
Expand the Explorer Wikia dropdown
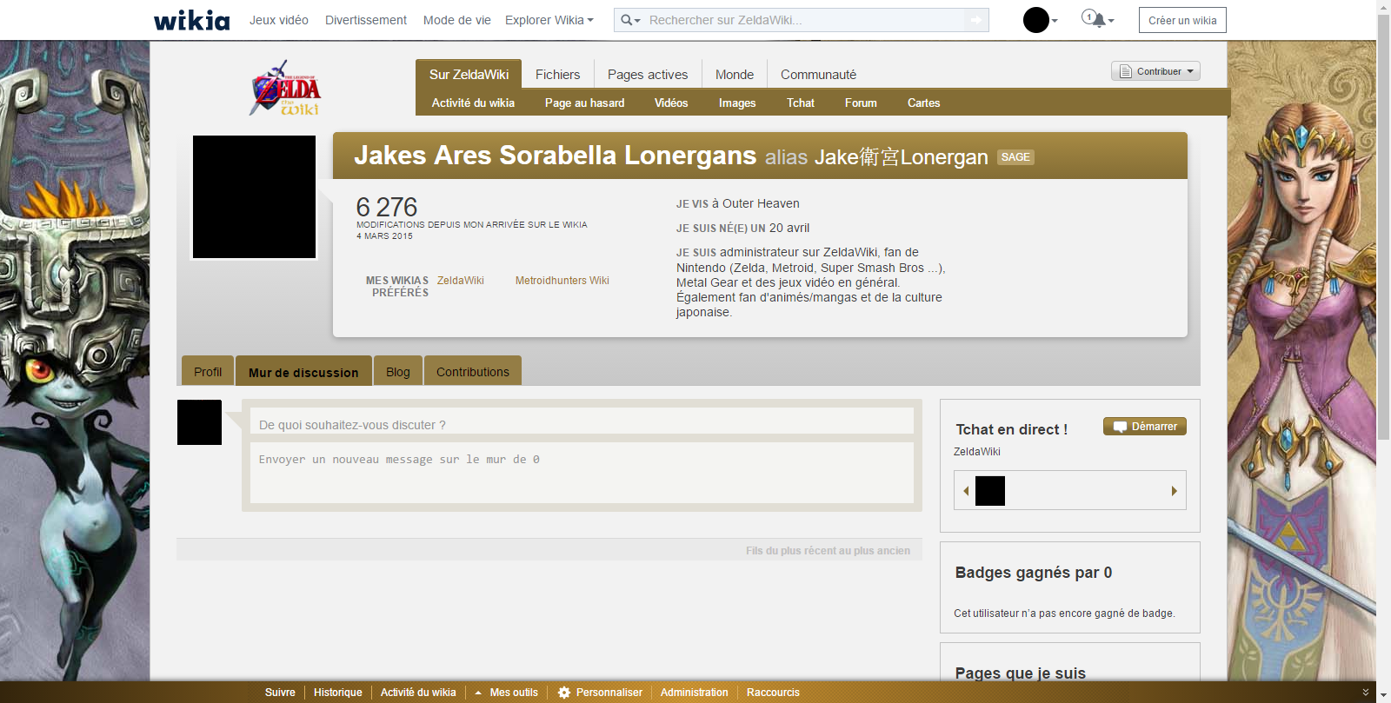549,20
